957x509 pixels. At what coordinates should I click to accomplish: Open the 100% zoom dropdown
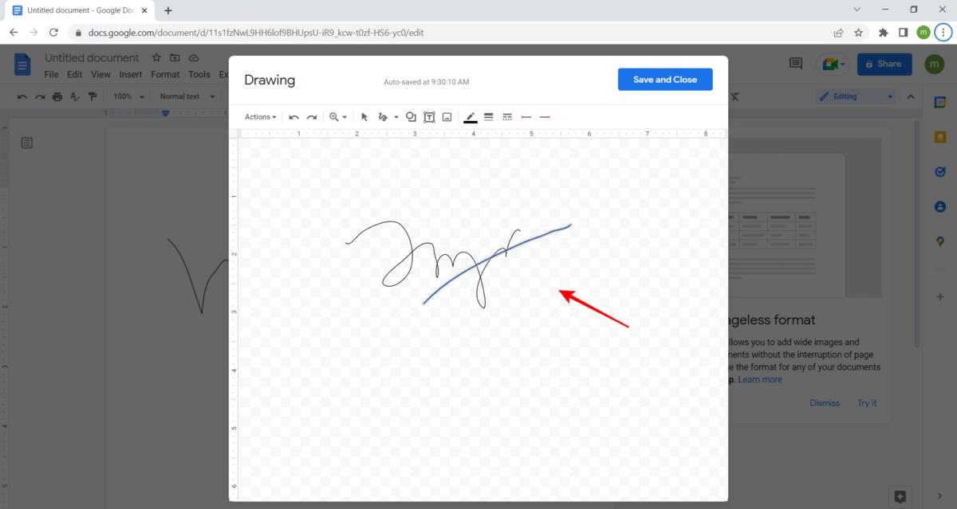point(129,96)
